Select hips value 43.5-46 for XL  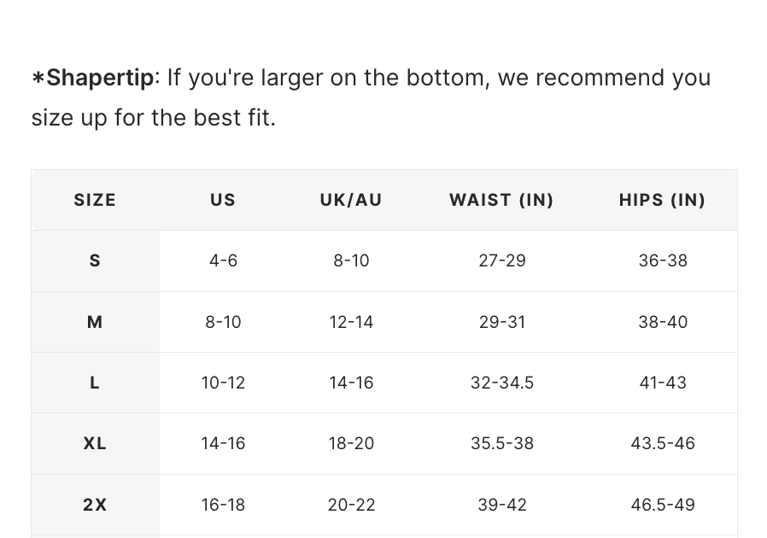tap(663, 443)
